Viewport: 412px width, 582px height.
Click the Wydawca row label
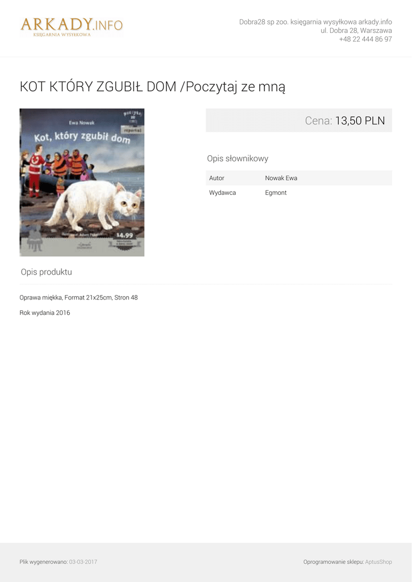222,193
